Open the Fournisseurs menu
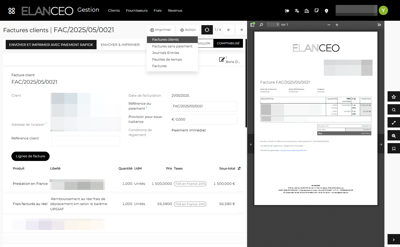400x247 pixels. point(137,11)
